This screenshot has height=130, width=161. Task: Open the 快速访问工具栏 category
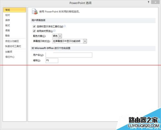point(13,46)
